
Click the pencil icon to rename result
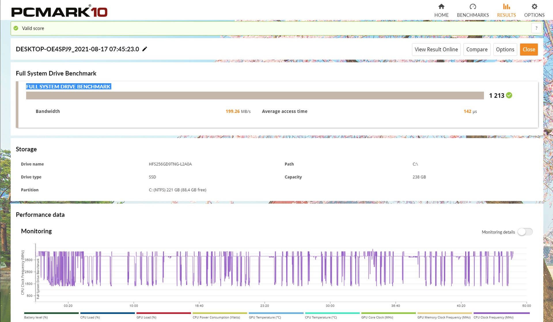(x=145, y=49)
